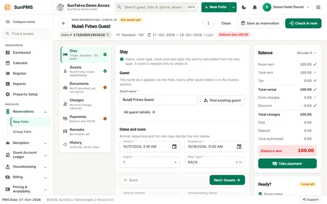
Task: Open the three-dot more options menu
Action: click(x=208, y=23)
